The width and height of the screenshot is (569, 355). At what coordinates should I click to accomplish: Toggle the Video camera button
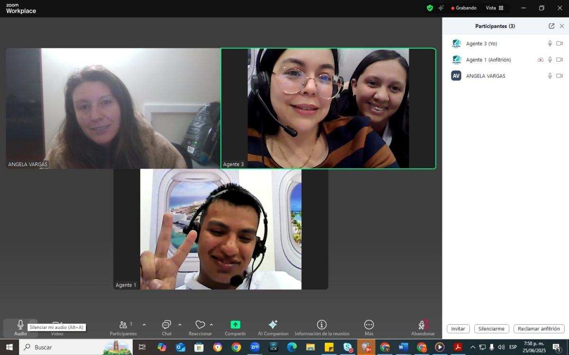pos(57,325)
